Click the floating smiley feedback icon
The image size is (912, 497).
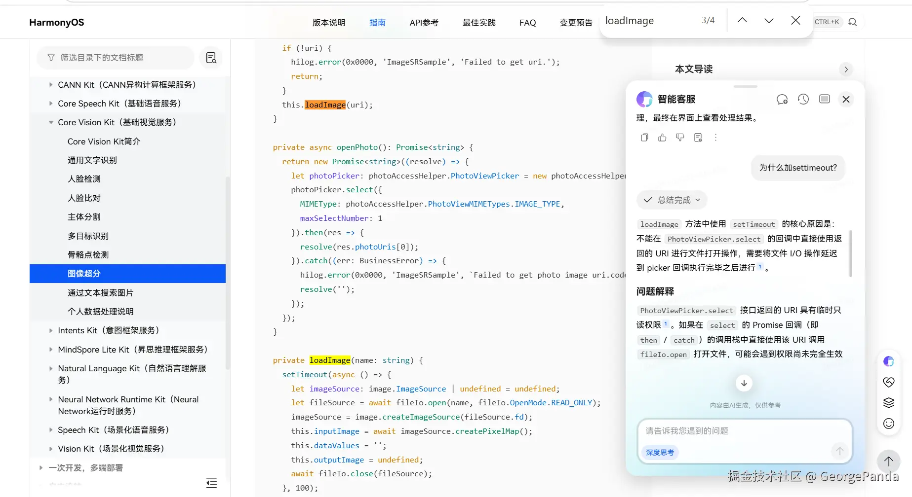(889, 424)
